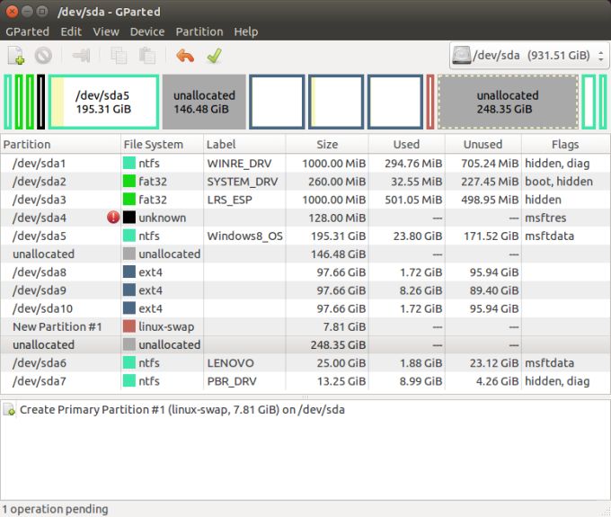611x517 pixels.
Task: Select the /dev/sda5 row in partition list
Action: click(305, 236)
